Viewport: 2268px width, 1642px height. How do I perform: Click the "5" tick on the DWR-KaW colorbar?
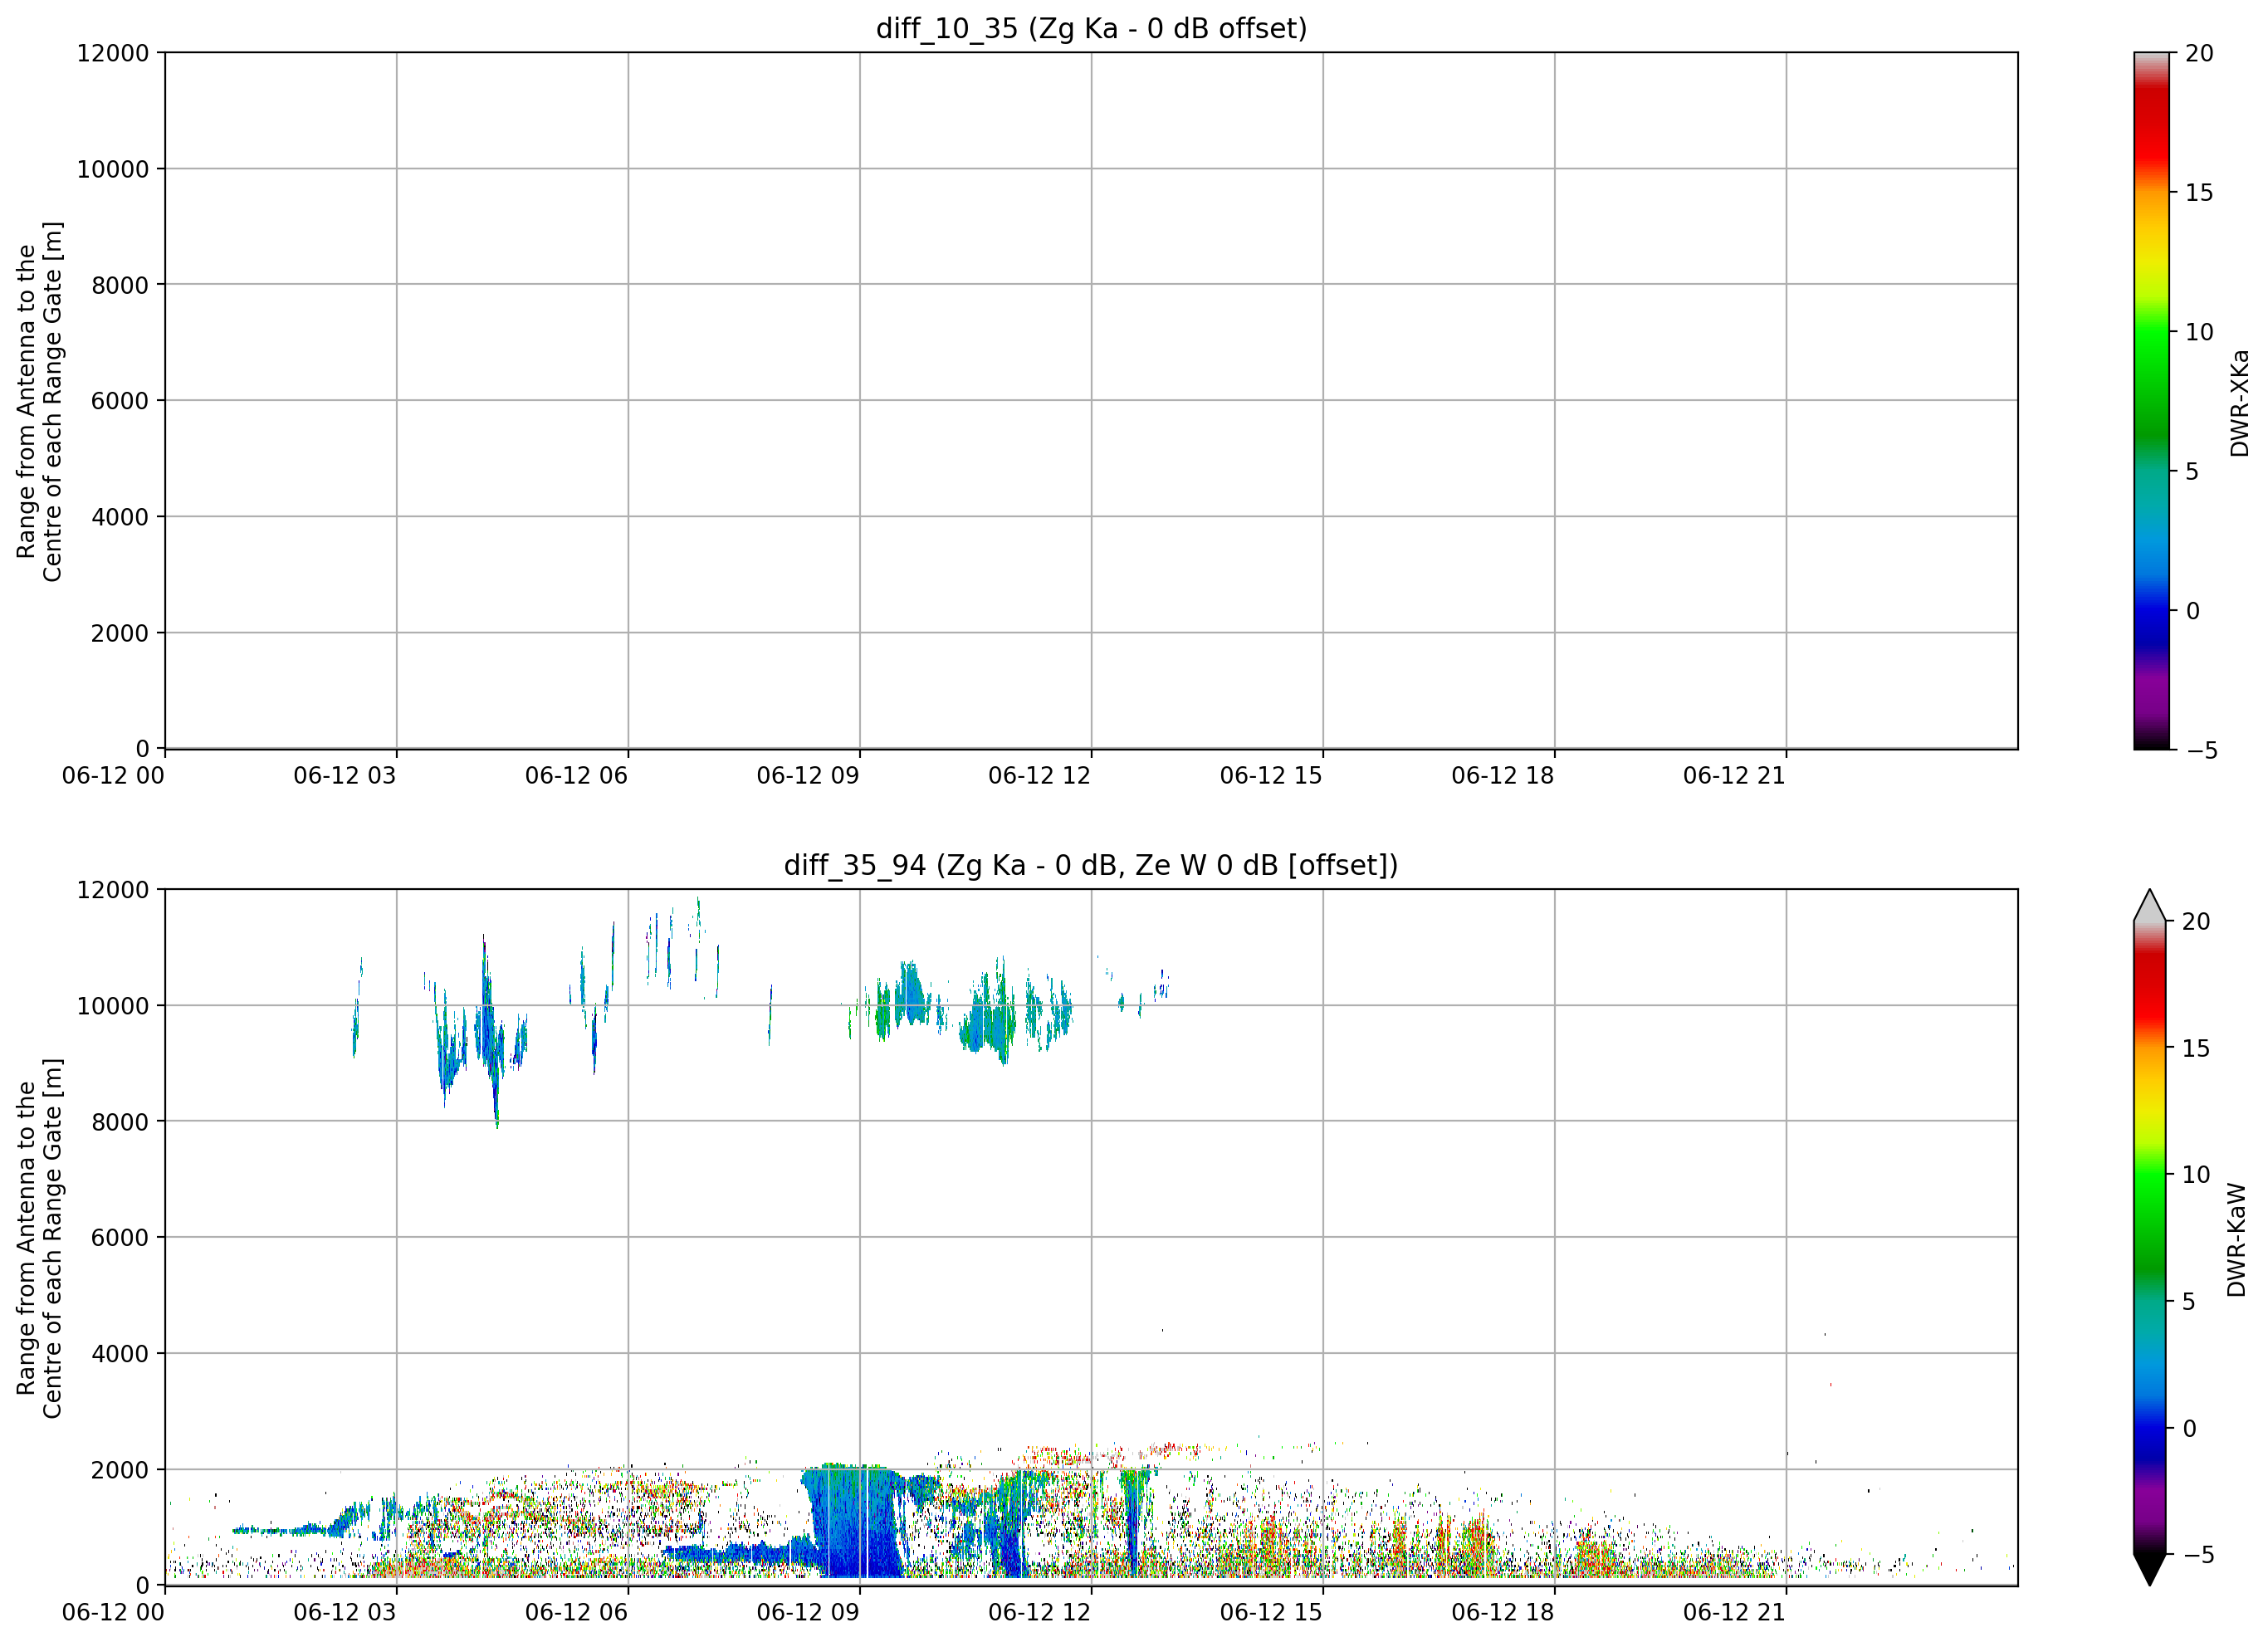[x=2189, y=1301]
